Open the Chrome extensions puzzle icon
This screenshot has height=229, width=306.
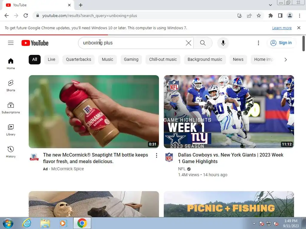[x=271, y=16]
